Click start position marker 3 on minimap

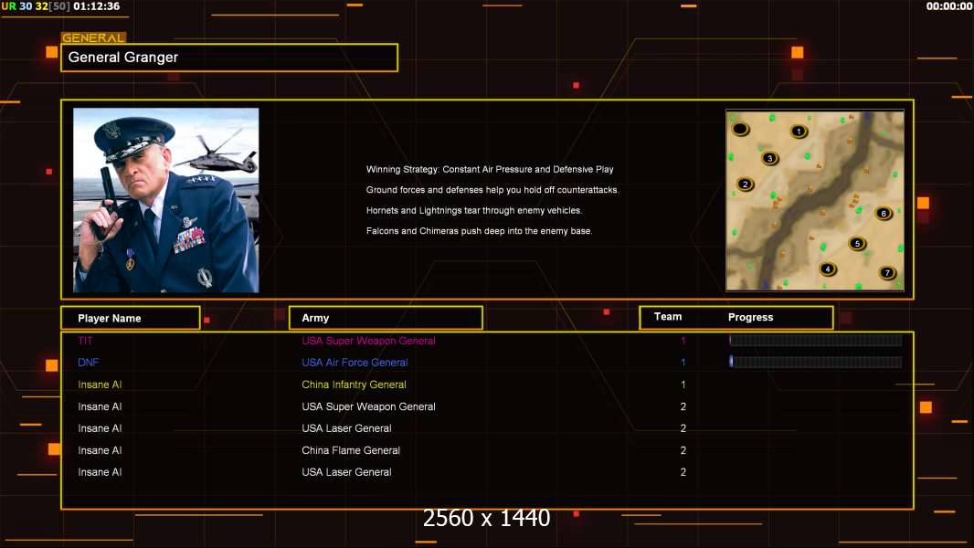[x=770, y=158]
